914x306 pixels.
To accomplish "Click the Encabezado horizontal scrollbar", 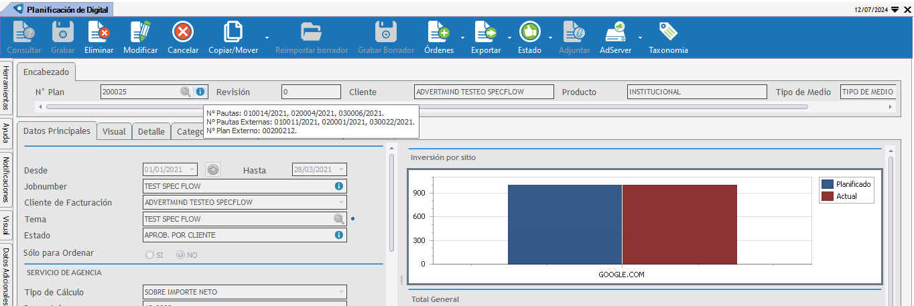I will click(466, 106).
